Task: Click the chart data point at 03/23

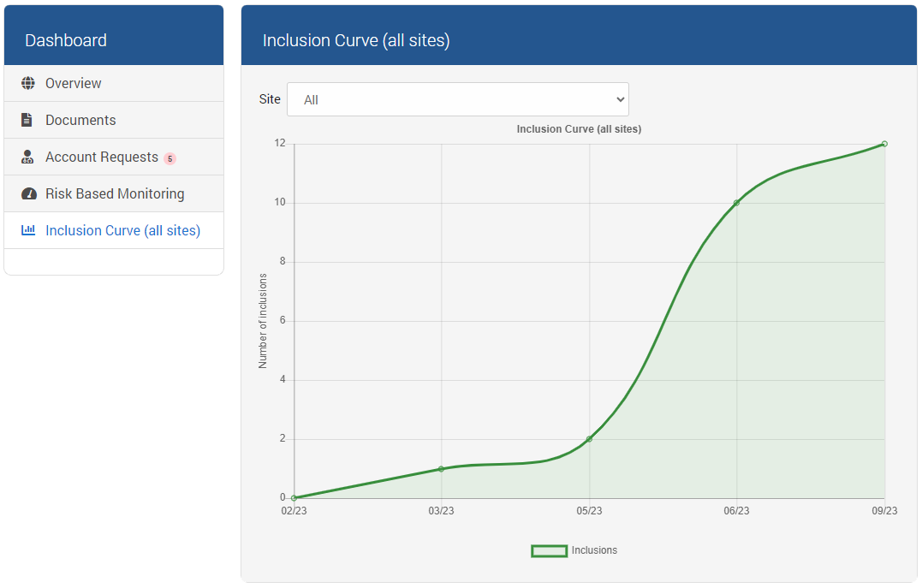Action: pyautogui.click(x=441, y=469)
